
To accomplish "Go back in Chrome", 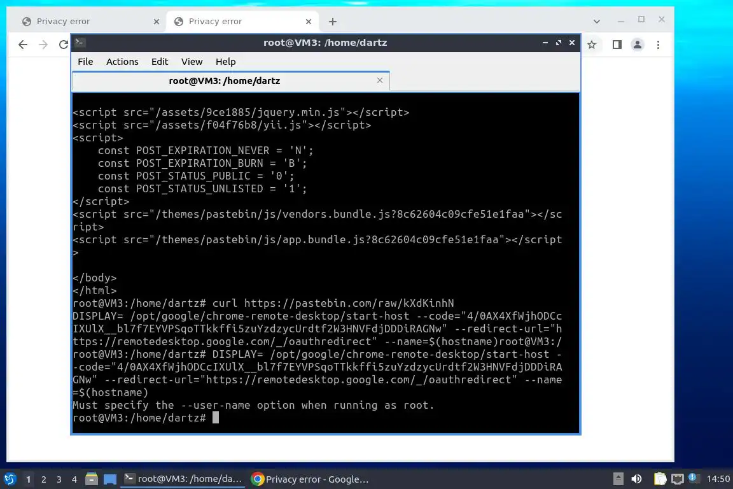I will pos(22,45).
